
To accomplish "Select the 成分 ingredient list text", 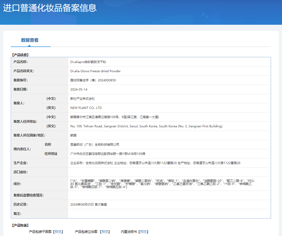I will 162,184.
